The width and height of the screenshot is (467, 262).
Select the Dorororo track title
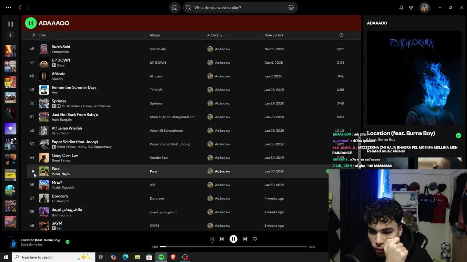click(60, 196)
